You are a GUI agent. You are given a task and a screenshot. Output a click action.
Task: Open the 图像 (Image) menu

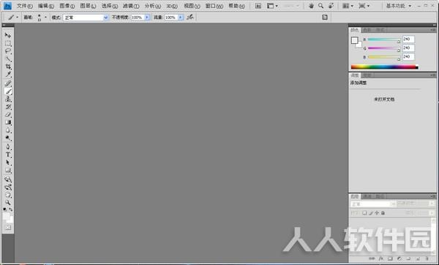click(x=67, y=6)
